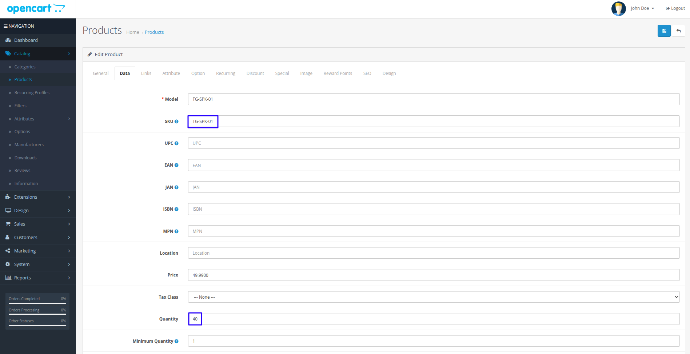Click the Model input field
Viewport: 690px width, 354px height.
point(434,99)
